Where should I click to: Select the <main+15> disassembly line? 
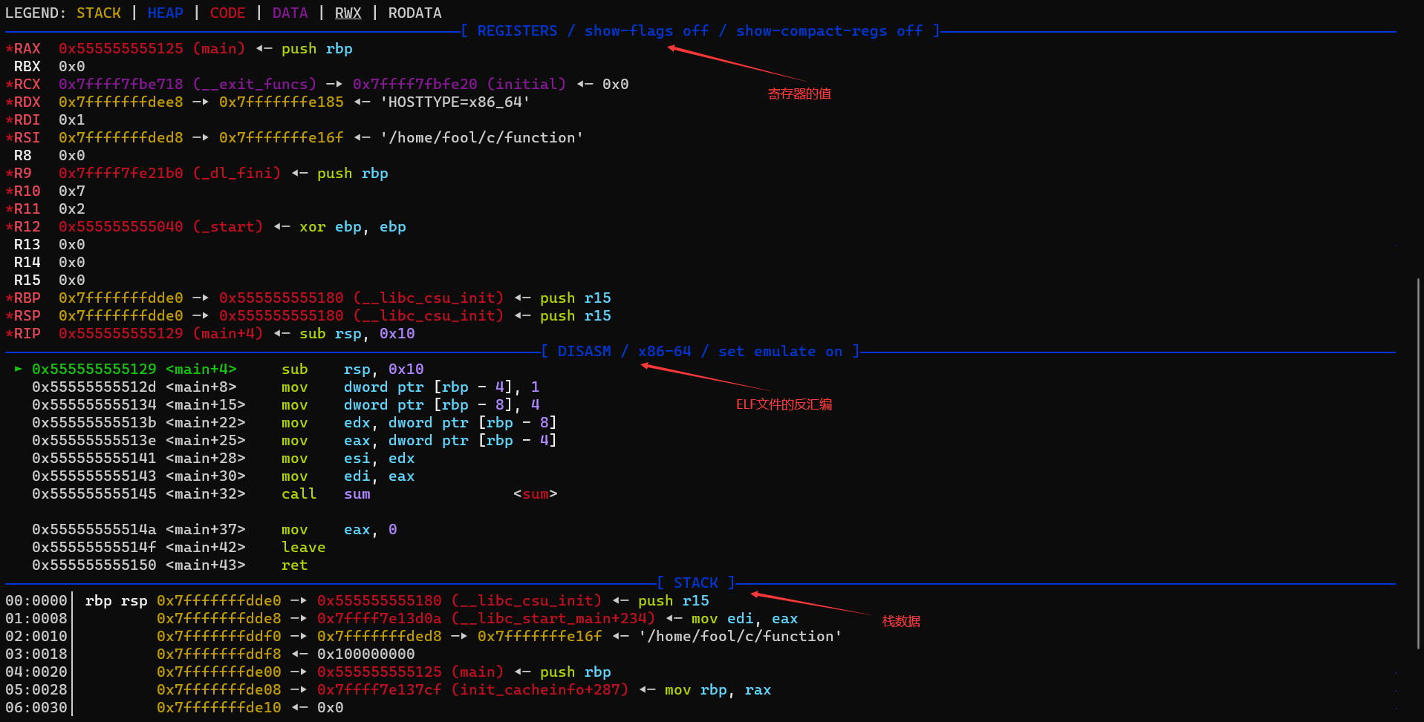click(285, 404)
